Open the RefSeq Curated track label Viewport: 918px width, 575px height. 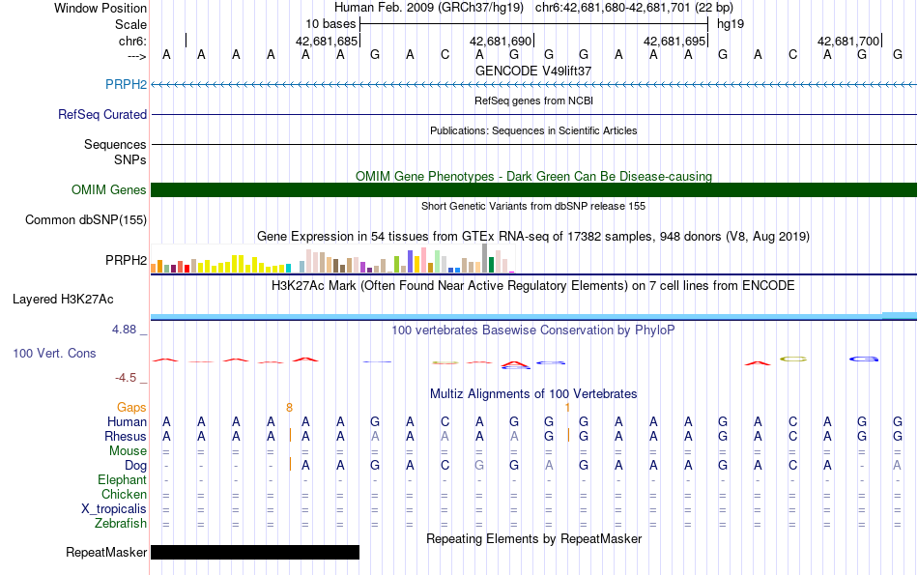[x=102, y=114]
